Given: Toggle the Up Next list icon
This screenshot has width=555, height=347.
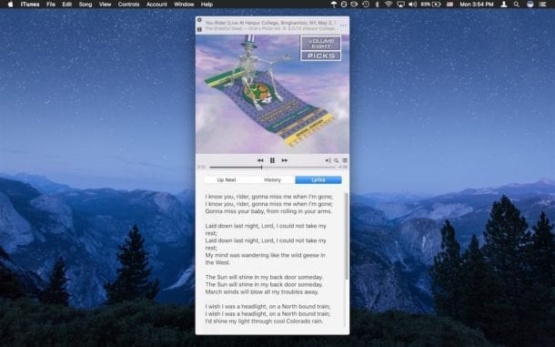Looking at the screenshot, I should (345, 160).
